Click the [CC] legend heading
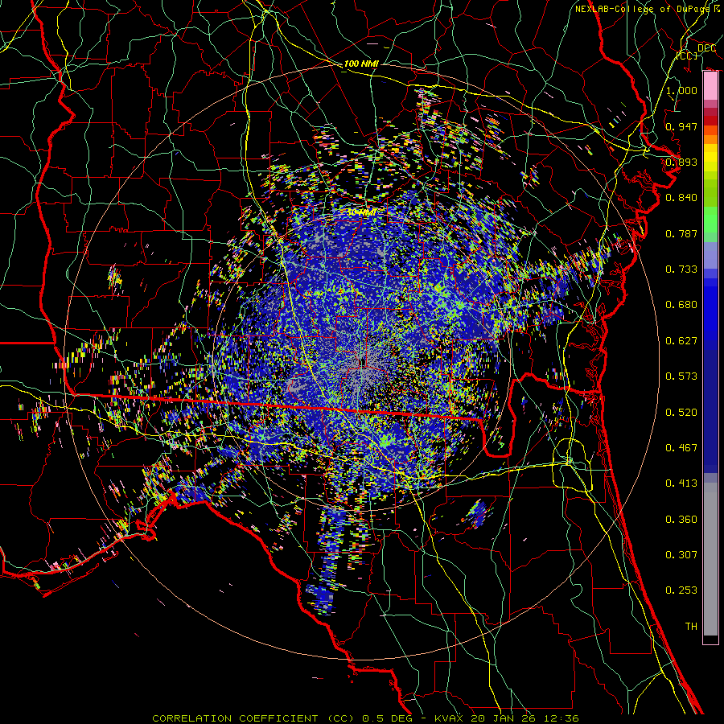The height and width of the screenshot is (724, 724). click(687, 56)
